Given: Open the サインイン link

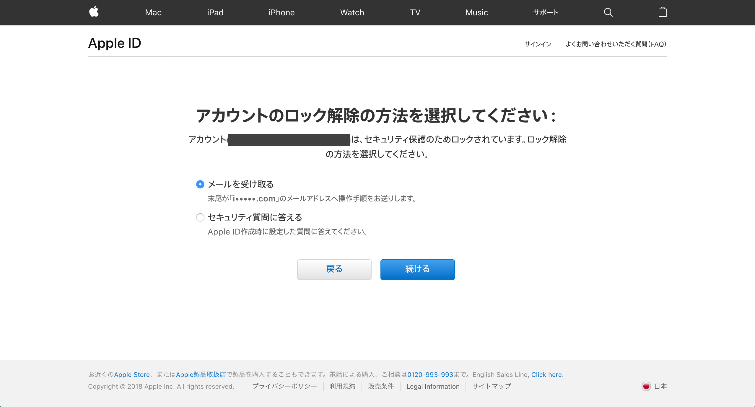Looking at the screenshot, I should (x=538, y=44).
